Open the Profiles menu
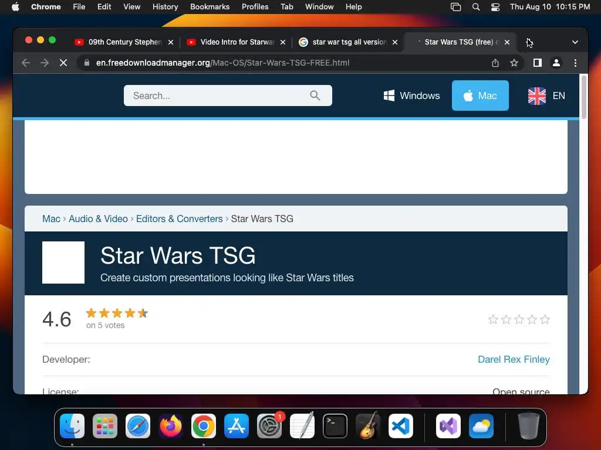 pos(255,7)
